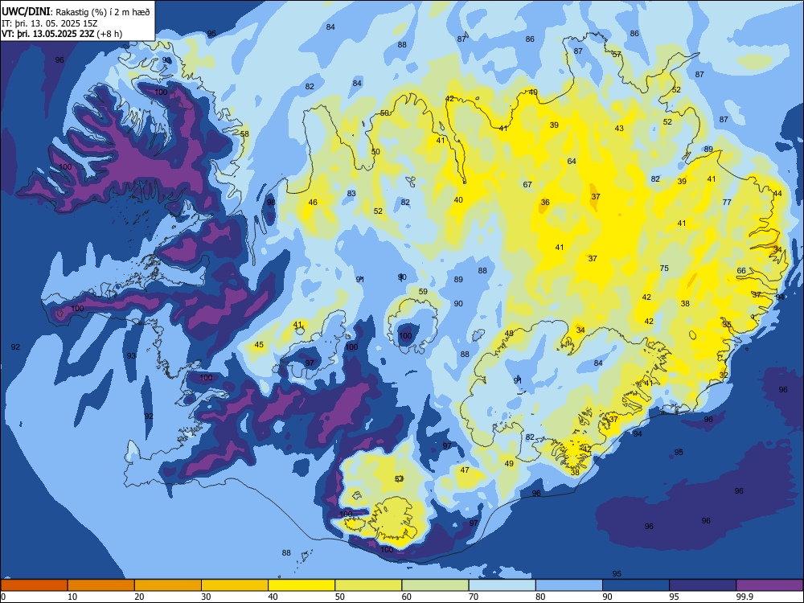Select the bright yellow 40–50 legend swatch
This screenshot has width=804, height=603.
301,585
